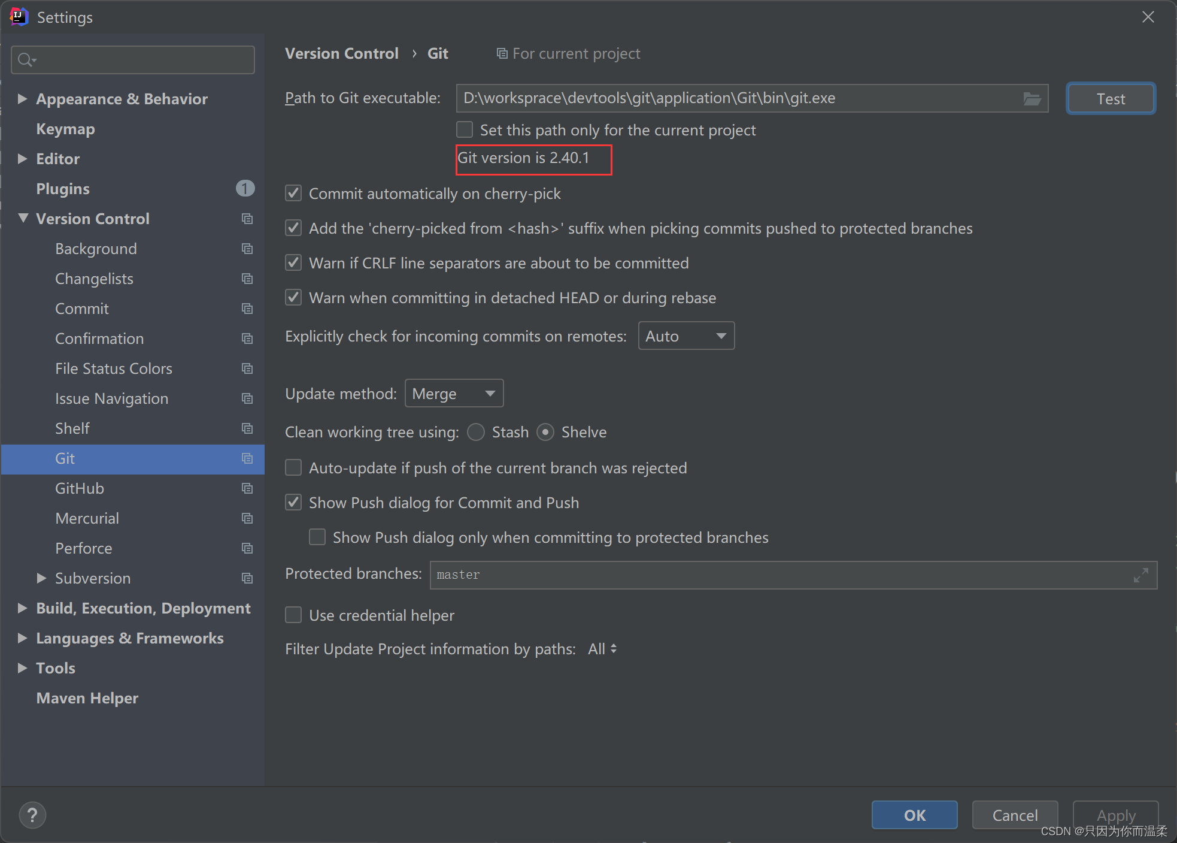Click the Cancel button
Viewport: 1177px width, 843px height.
(1014, 815)
